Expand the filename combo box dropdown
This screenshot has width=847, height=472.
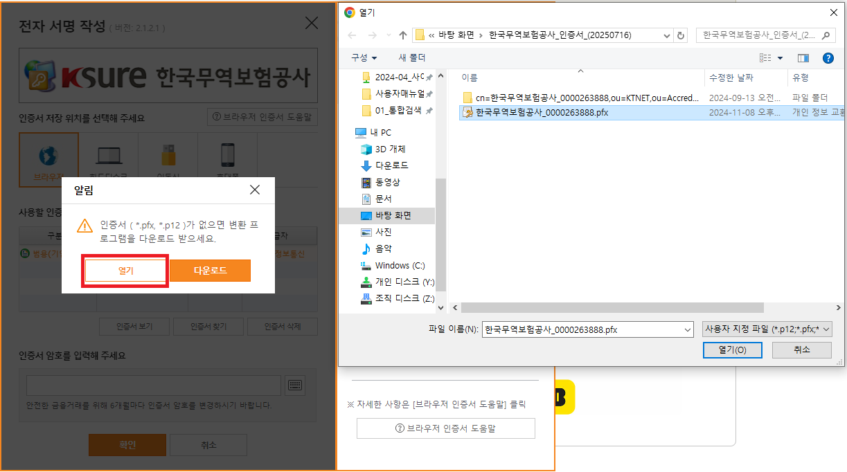pos(687,330)
